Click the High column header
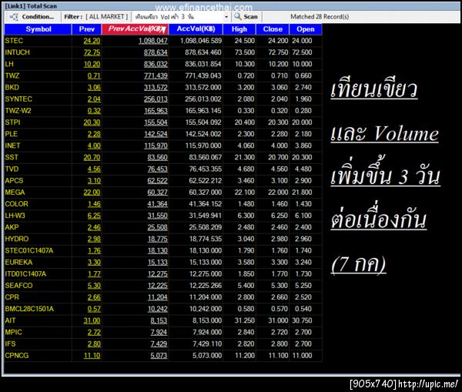Viewport: 462px width, 392px height. pyautogui.click(x=239, y=29)
